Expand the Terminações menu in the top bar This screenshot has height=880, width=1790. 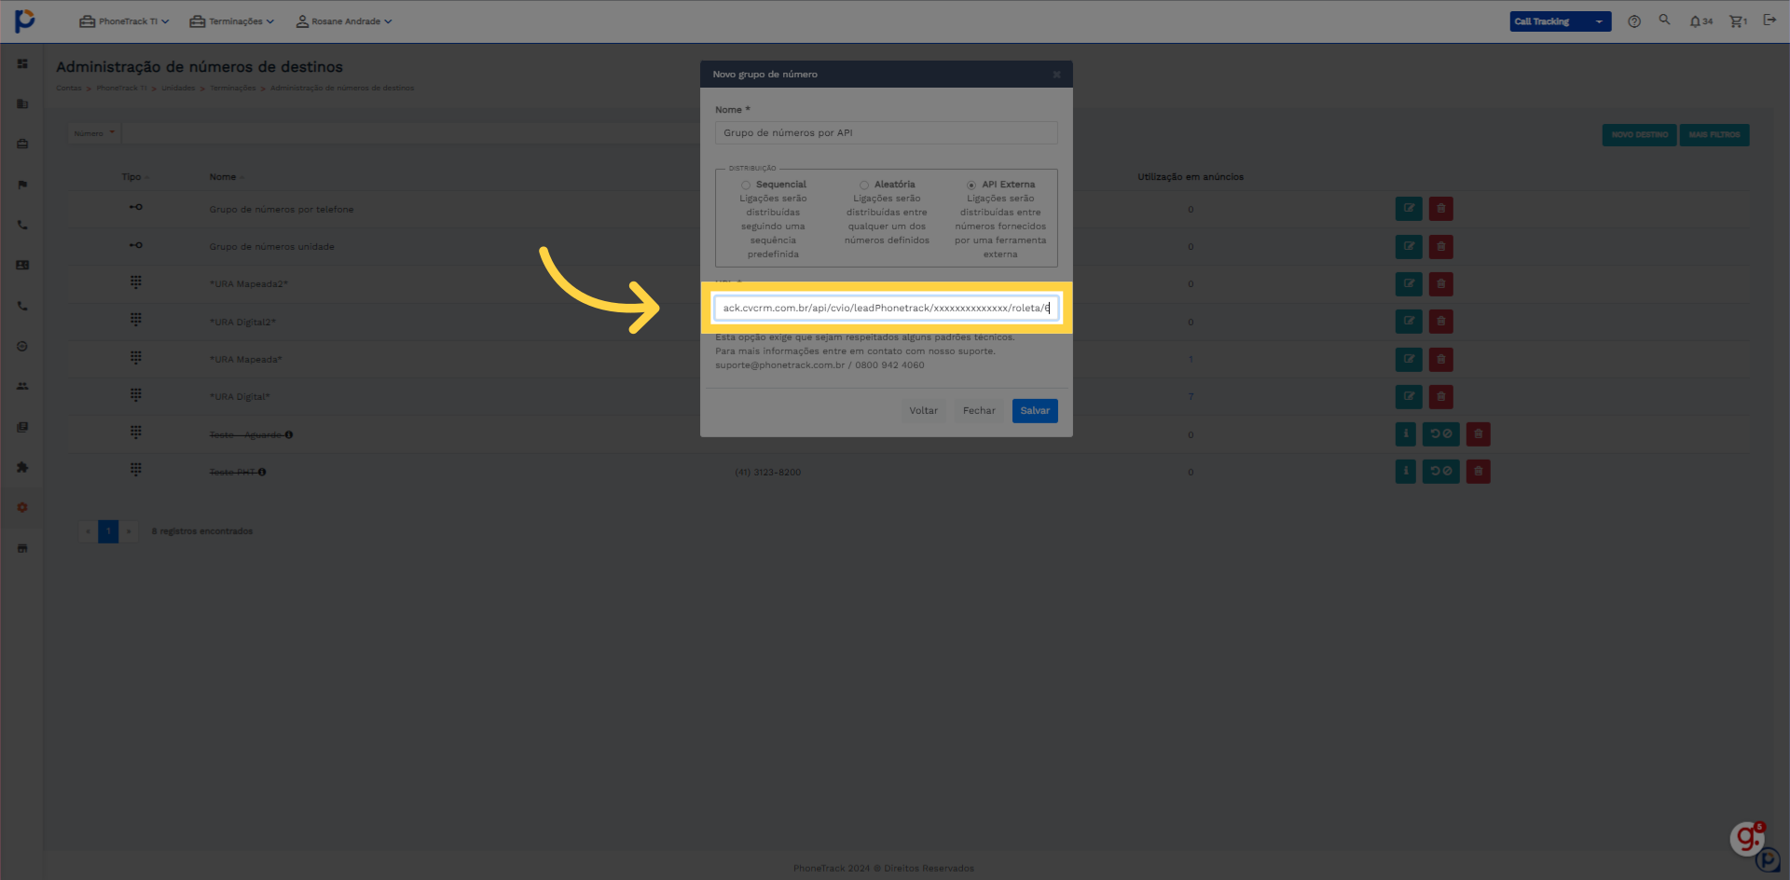pyautogui.click(x=231, y=21)
